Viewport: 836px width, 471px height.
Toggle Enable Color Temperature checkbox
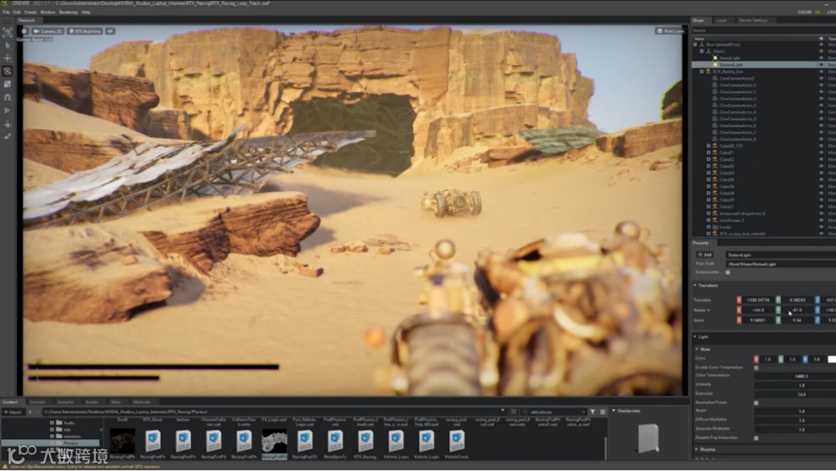[x=756, y=368]
